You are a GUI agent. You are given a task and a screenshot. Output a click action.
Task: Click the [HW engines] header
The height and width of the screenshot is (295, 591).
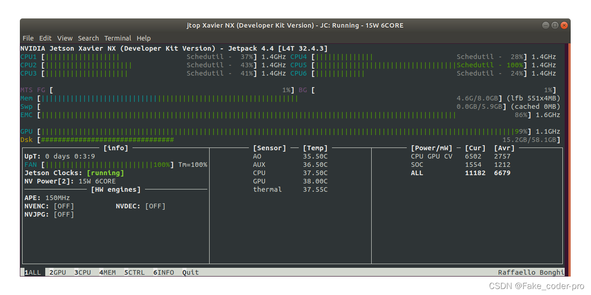coord(116,189)
